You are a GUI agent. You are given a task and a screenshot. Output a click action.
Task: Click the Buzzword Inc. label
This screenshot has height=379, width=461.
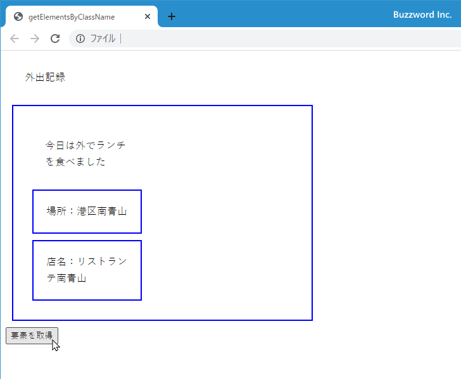tap(422, 15)
